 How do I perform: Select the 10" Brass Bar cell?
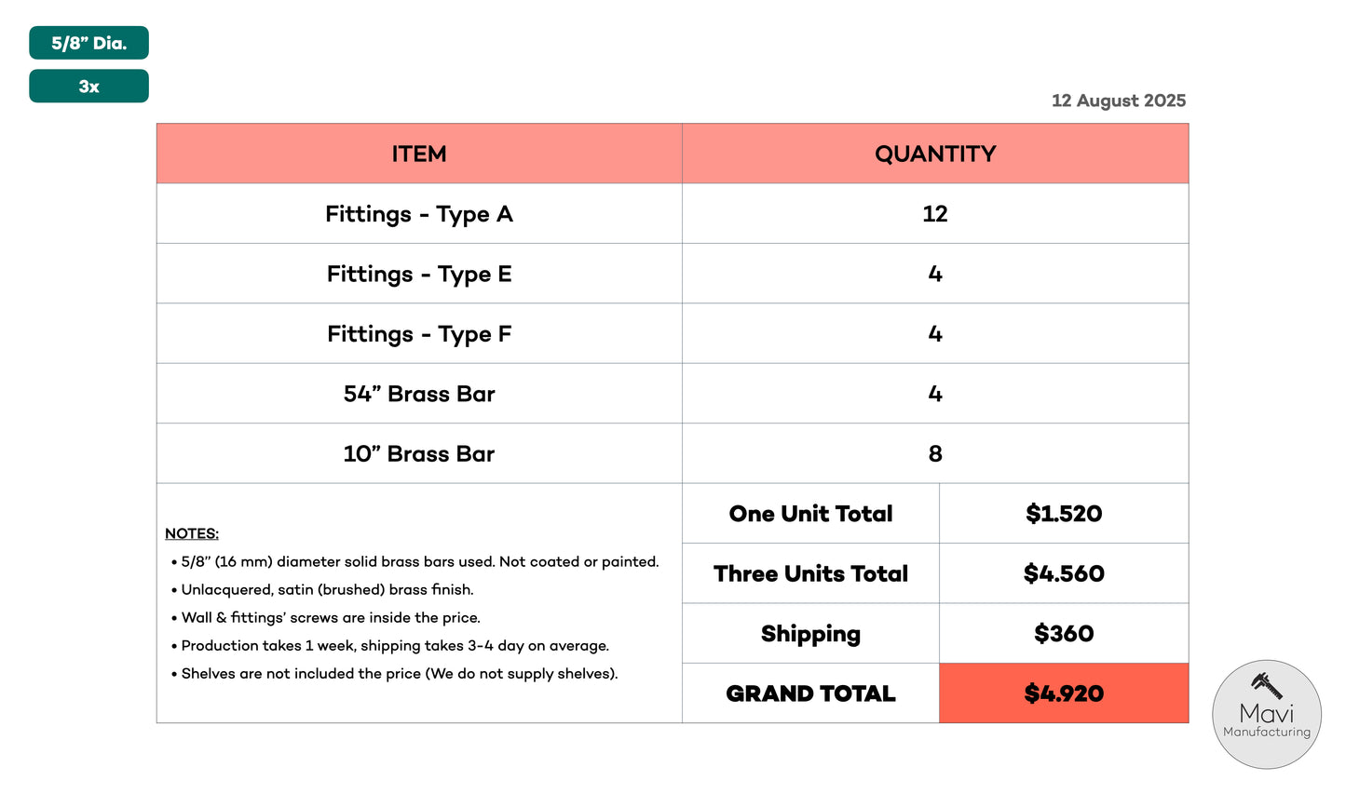(419, 453)
